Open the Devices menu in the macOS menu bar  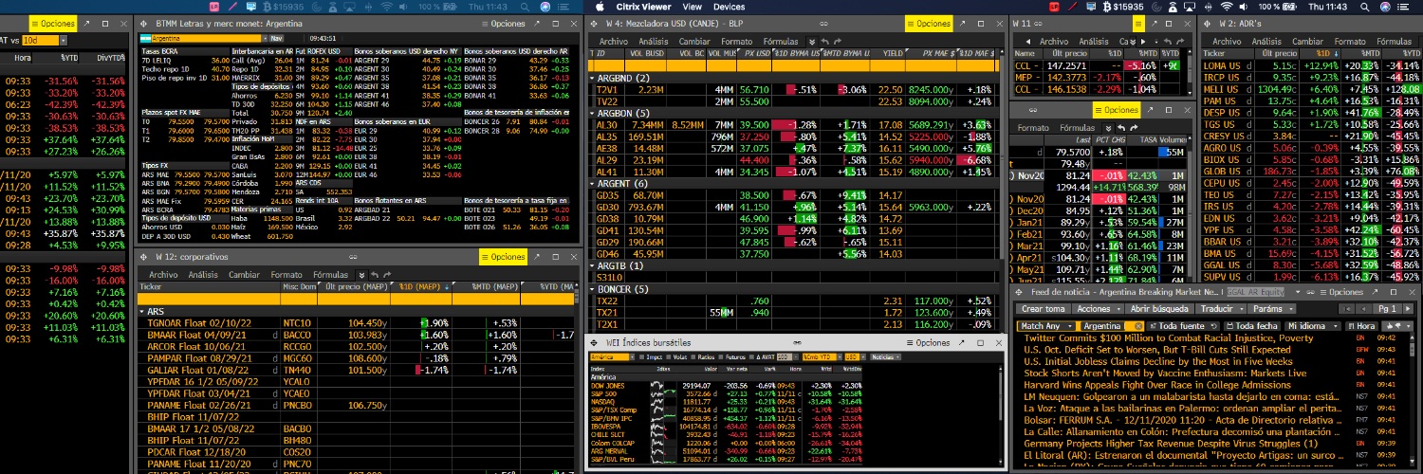point(729,6)
